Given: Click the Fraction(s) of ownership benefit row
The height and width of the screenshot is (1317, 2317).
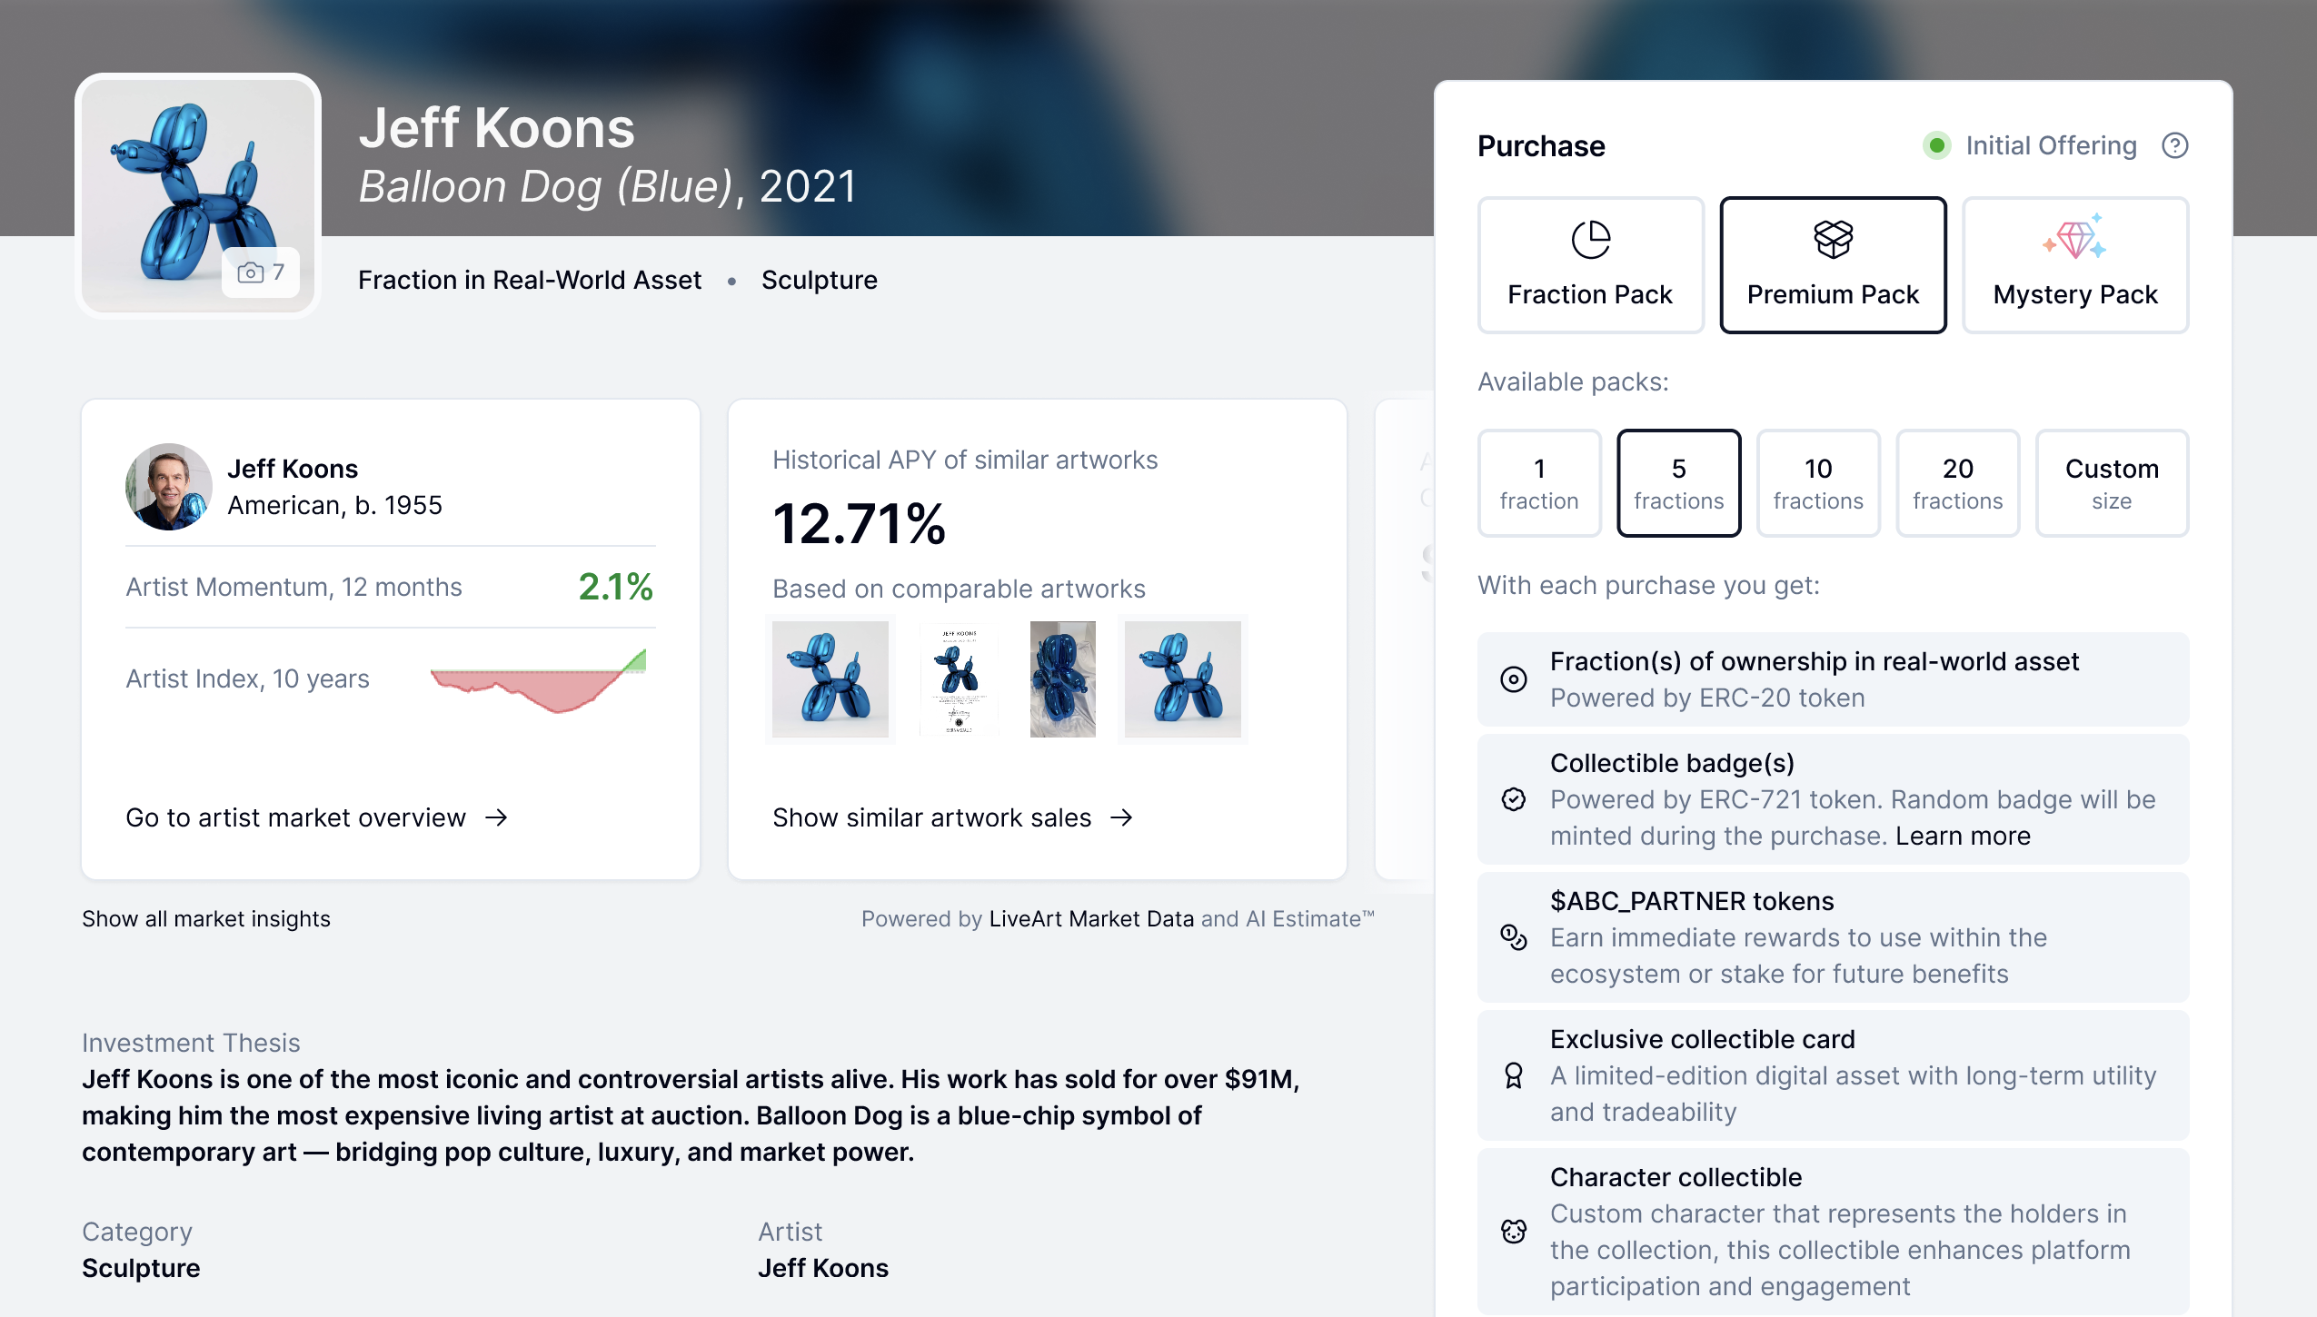Looking at the screenshot, I should (1834, 679).
